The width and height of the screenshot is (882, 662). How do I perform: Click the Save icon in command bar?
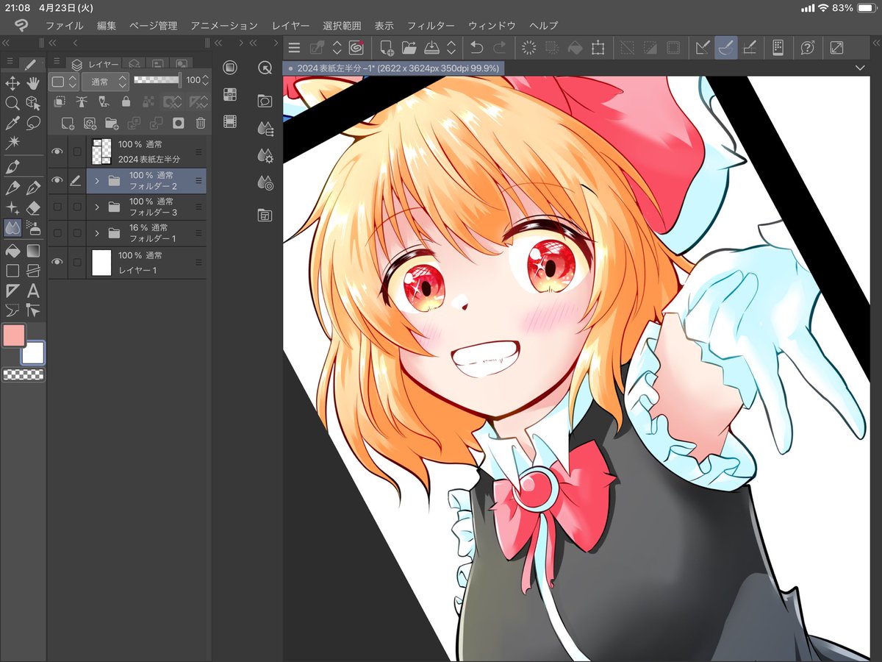(431, 48)
